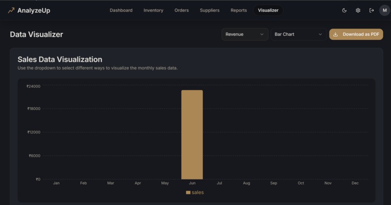Open the Reports tab
This screenshot has height=205, width=391.
[239, 11]
